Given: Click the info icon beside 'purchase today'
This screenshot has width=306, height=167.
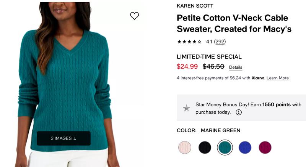Looking at the screenshot, I should point(239,112).
